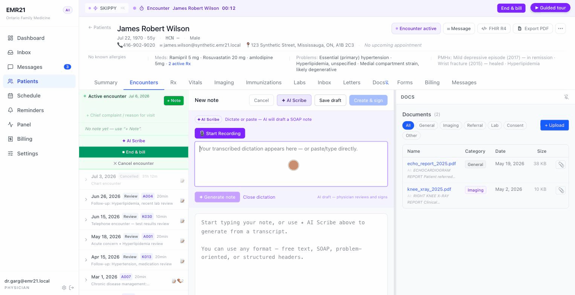Switch to the Rx tab
Image resolution: width=575 pixels, height=295 pixels.
click(x=173, y=82)
